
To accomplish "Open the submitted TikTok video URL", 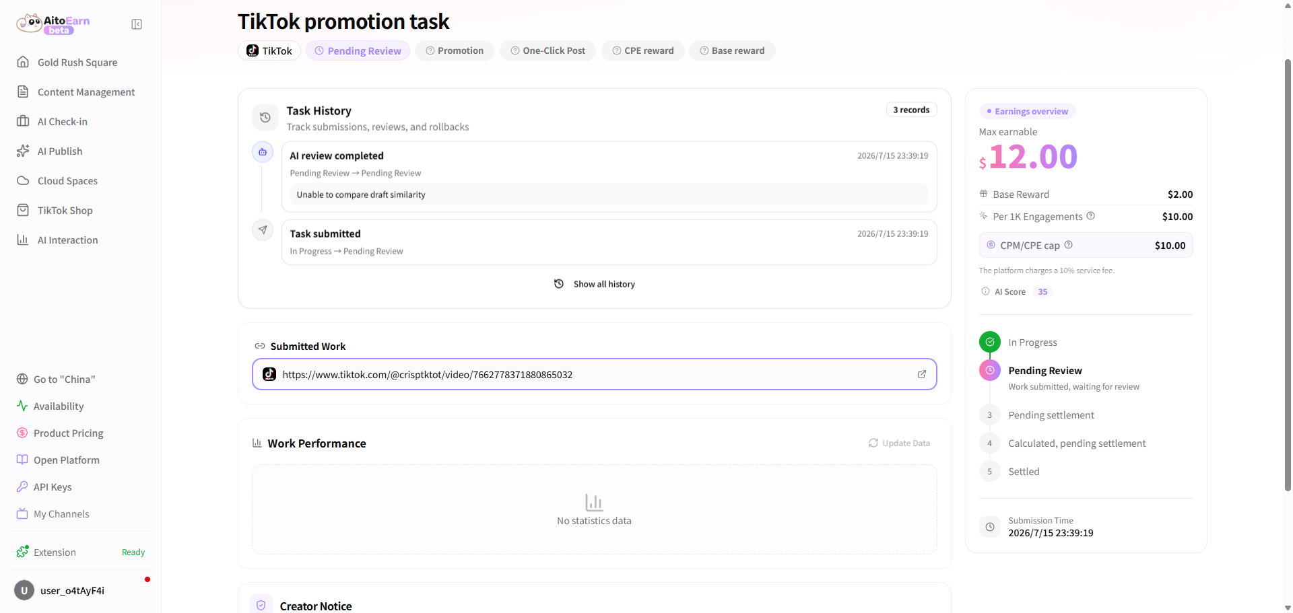I will 428,375.
